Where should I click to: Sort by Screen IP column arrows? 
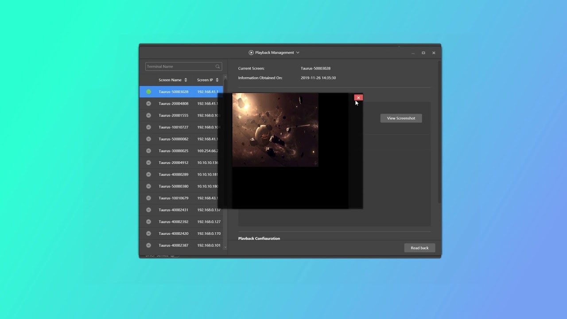(217, 80)
